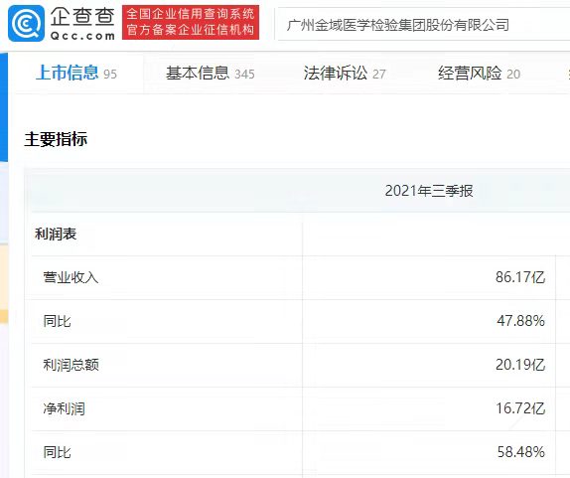Click the 营业收入 row label

(x=71, y=277)
